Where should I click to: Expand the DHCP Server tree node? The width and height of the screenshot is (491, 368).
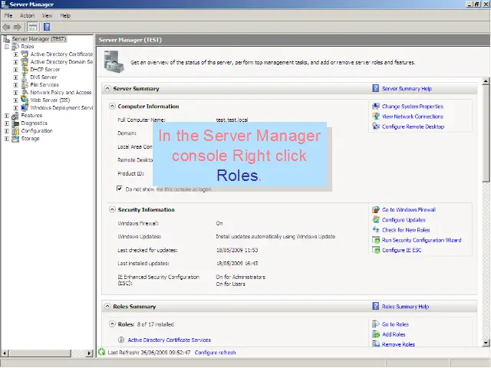click(15, 70)
